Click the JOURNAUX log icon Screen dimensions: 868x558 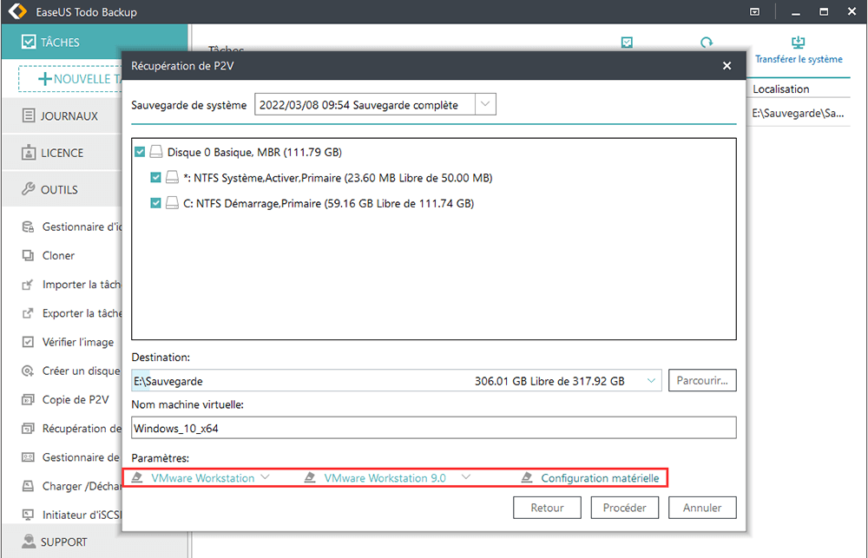[x=29, y=115]
